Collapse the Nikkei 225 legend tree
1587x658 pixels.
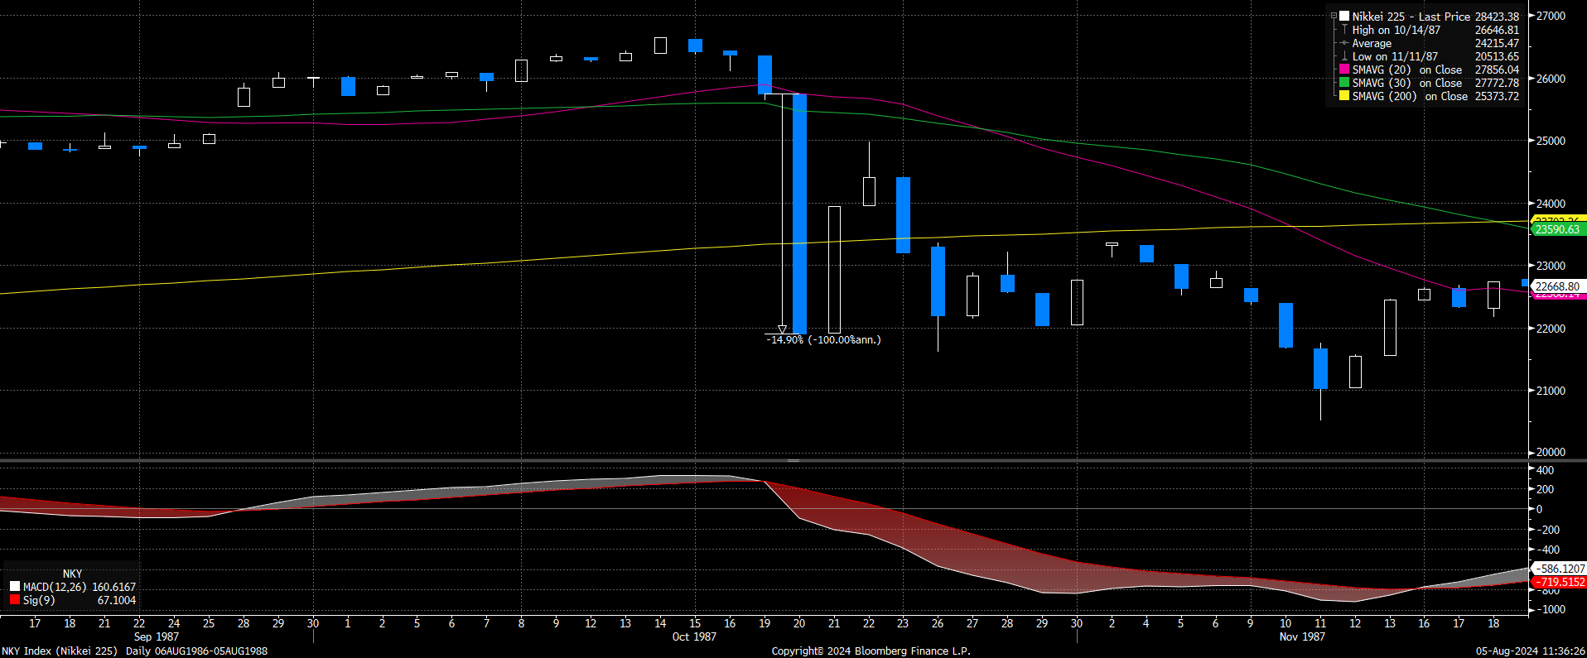[x=1334, y=16]
